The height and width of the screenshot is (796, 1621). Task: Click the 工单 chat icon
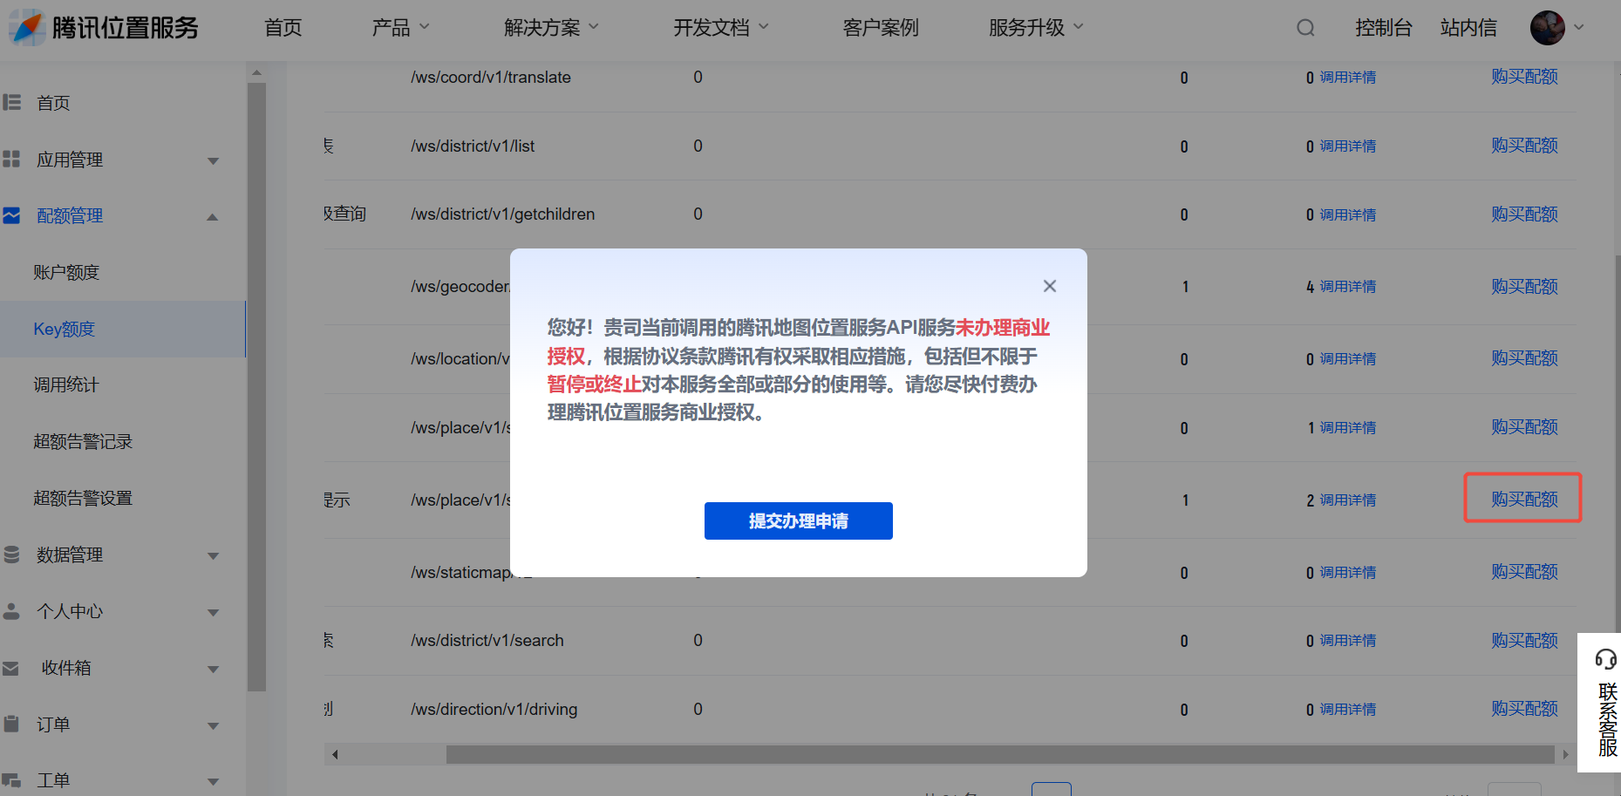[11, 780]
